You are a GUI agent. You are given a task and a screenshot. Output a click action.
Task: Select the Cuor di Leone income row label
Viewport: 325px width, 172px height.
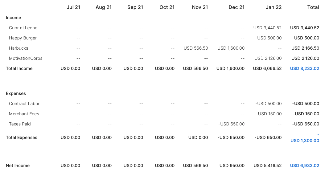23,28
